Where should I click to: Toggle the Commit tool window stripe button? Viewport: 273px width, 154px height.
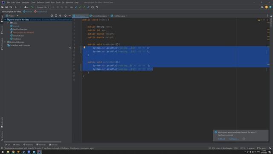click(2, 30)
